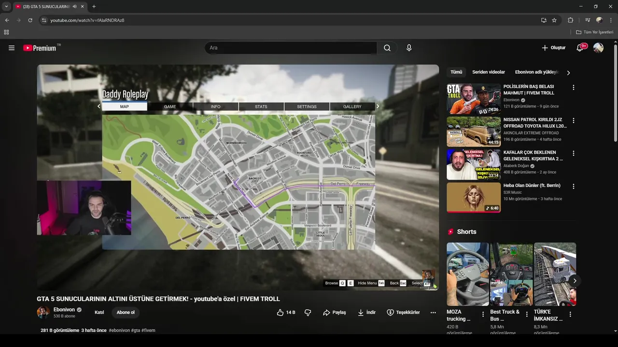The height and width of the screenshot is (347, 618).
Task: Select the Tümü filter chip
Action: tap(456, 72)
